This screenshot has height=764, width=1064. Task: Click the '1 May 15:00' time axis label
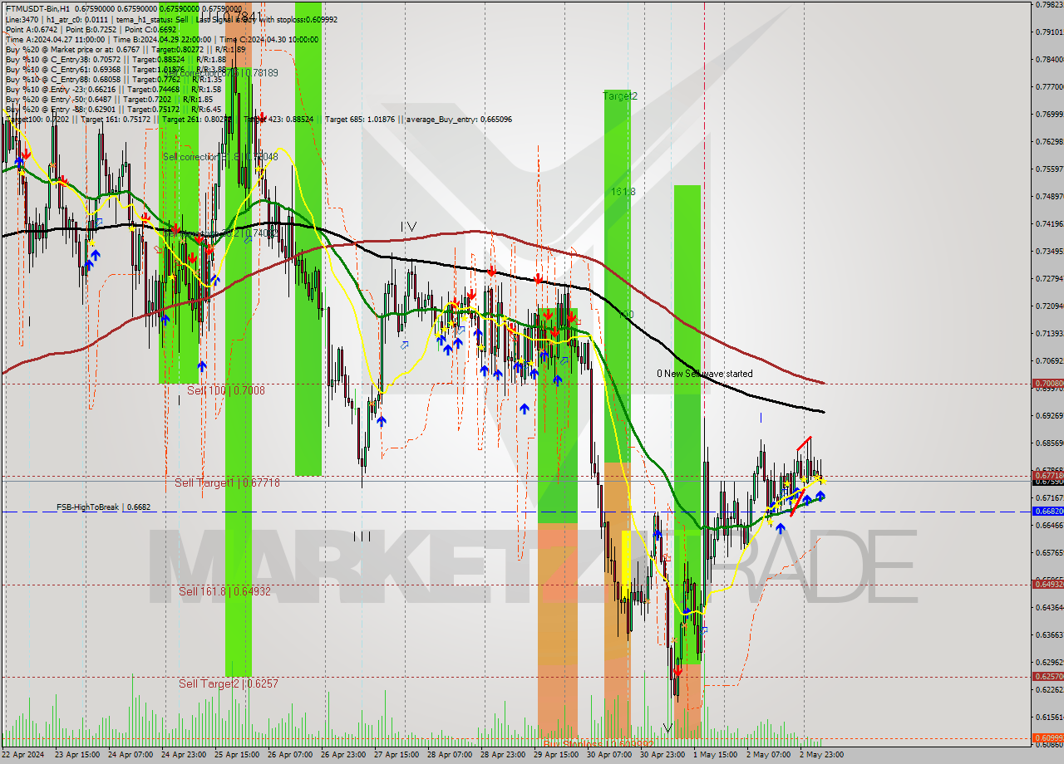[x=715, y=755]
